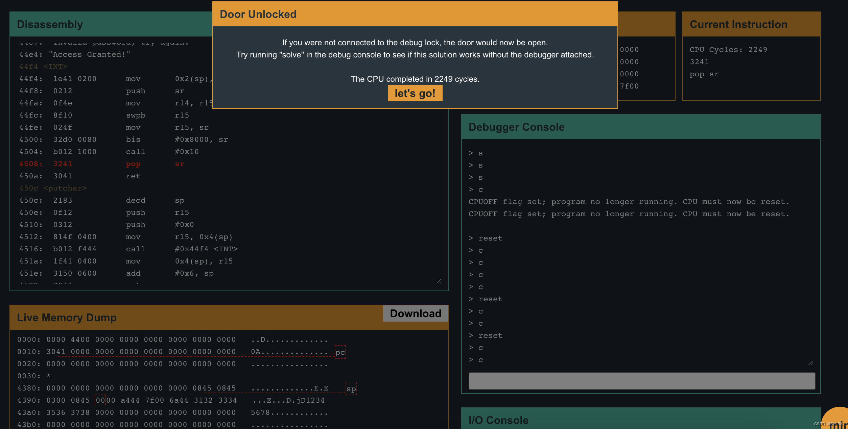Screen dimensions: 848x429
Task: Click memory row 0010 in dump
Action: pos(172,352)
